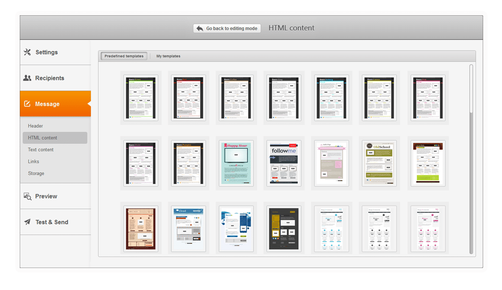Viewport: 502px width, 290px height.
Task: Choose the Basic Pumpkin template
Action: 188,164
